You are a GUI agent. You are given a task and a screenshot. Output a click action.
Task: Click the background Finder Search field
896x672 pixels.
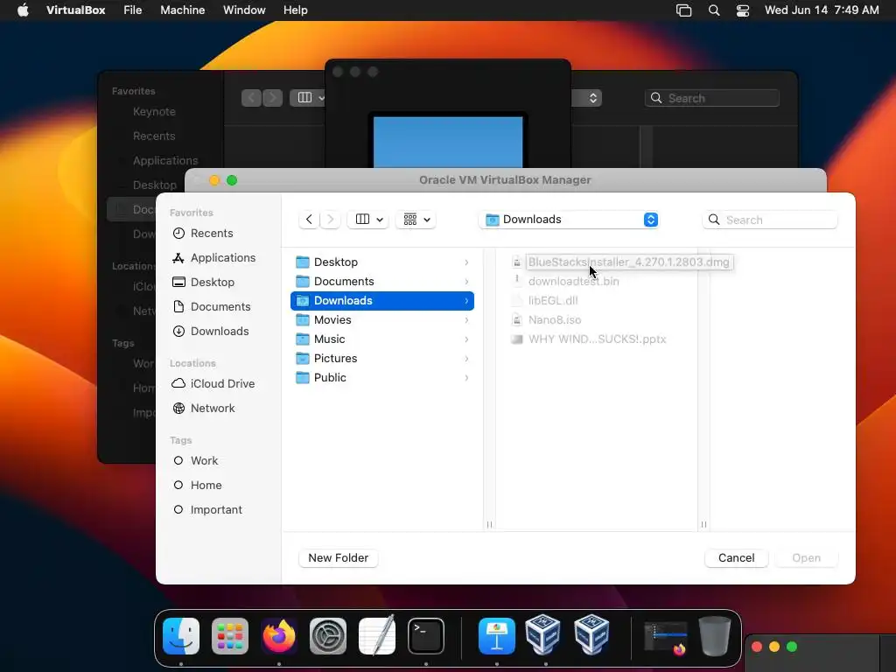pos(712,98)
